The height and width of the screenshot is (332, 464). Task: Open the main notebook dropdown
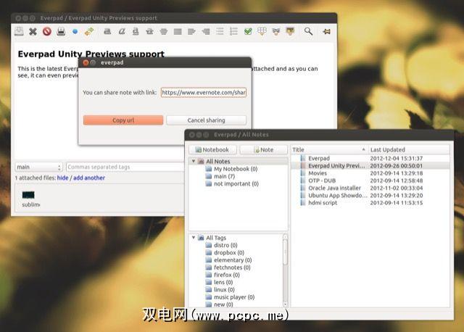pyautogui.click(x=38, y=167)
